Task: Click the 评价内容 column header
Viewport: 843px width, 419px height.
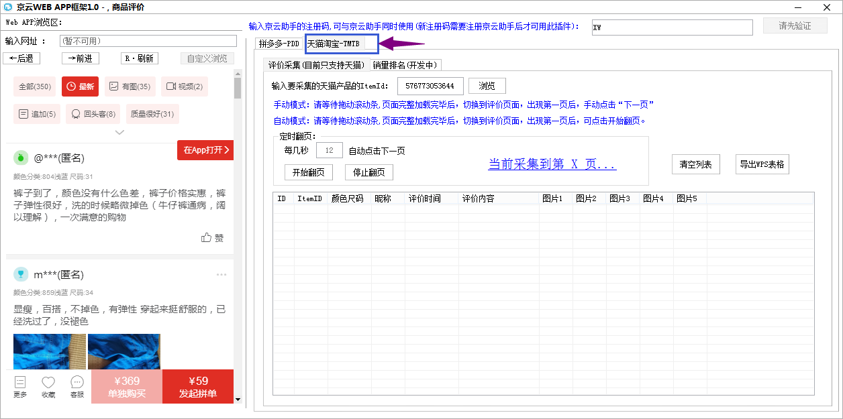Action: pos(499,199)
